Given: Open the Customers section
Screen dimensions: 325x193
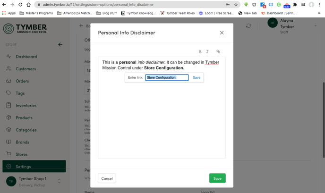Looking at the screenshot, I should (26, 69).
